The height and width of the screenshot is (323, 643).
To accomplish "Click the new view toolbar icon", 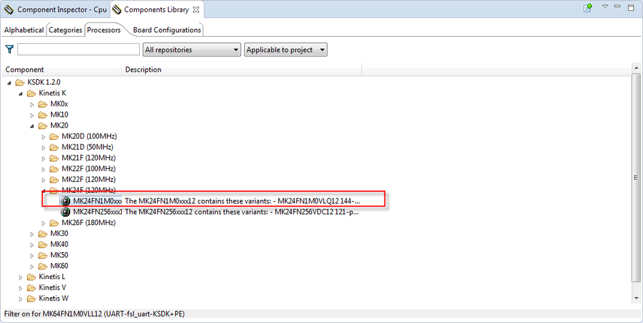I will pos(588,7).
